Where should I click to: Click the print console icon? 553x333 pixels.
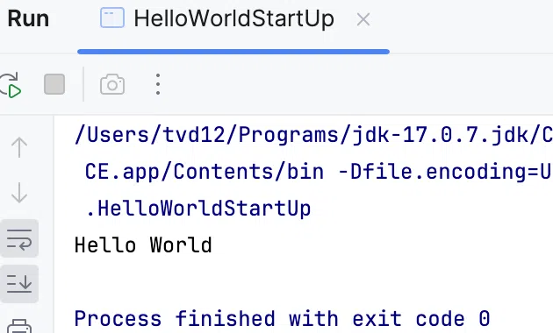(x=19, y=326)
